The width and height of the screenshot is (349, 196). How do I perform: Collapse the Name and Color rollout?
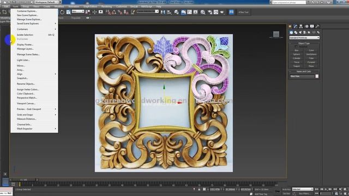(x=304, y=71)
